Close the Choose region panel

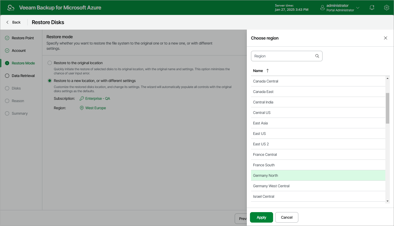tap(386, 38)
